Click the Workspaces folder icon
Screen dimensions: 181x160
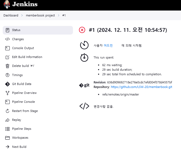pos(8,138)
